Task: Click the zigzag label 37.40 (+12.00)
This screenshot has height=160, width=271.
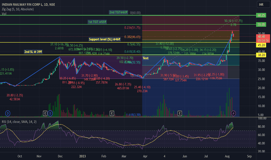Action: [165, 44]
